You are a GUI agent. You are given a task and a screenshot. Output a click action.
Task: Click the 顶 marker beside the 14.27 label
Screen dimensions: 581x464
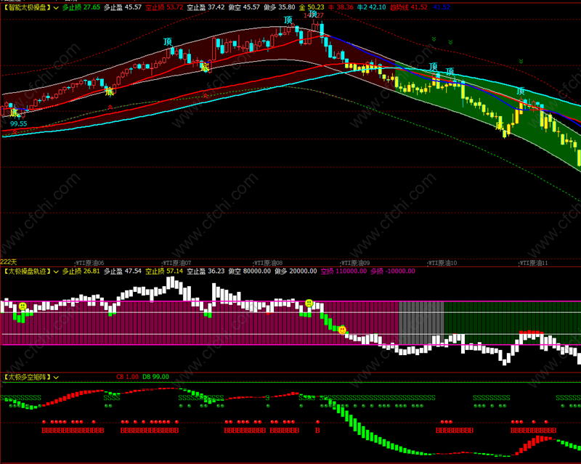pos(313,15)
